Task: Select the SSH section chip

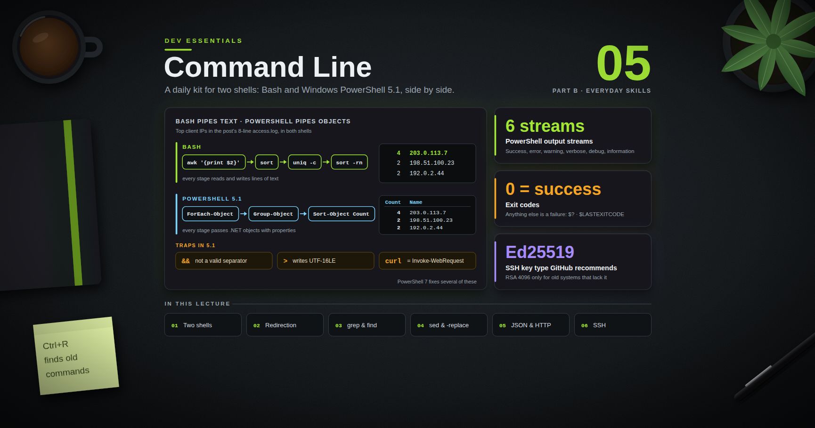Action: pyautogui.click(x=612, y=325)
